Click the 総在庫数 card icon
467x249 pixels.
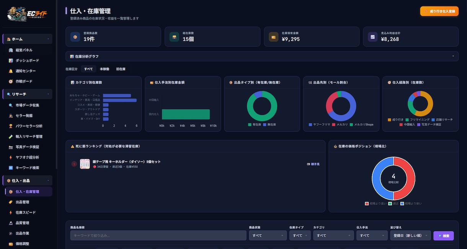174,37
